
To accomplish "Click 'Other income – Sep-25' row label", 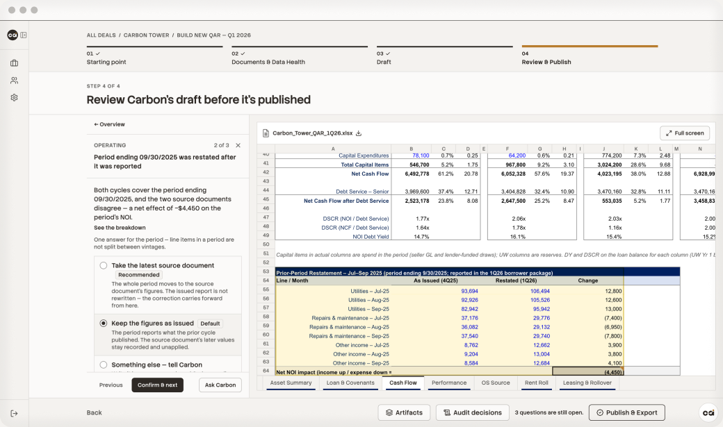I will pos(361,363).
